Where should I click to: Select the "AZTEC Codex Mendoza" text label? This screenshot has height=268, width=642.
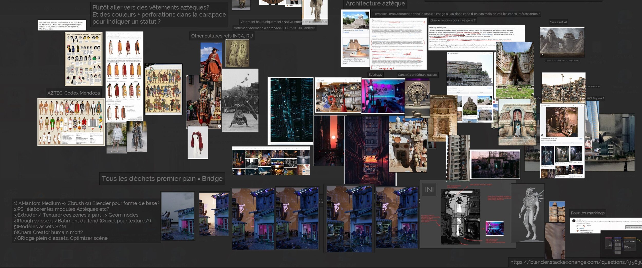[x=73, y=93]
